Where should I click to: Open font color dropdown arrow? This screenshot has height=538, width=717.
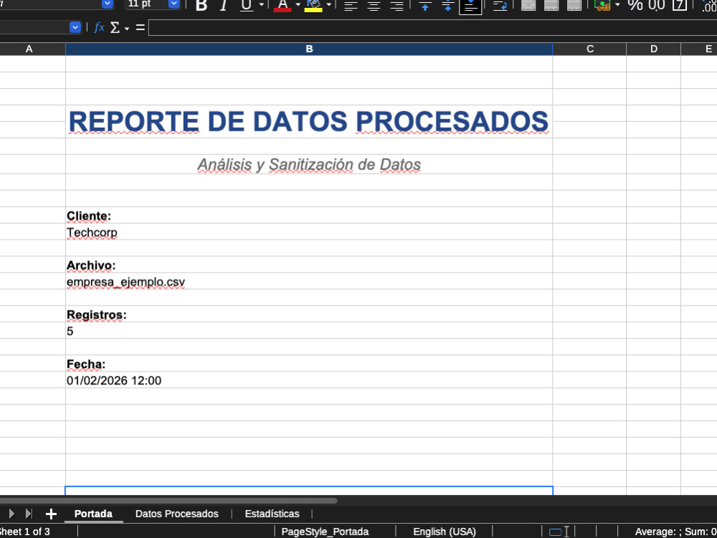click(298, 5)
